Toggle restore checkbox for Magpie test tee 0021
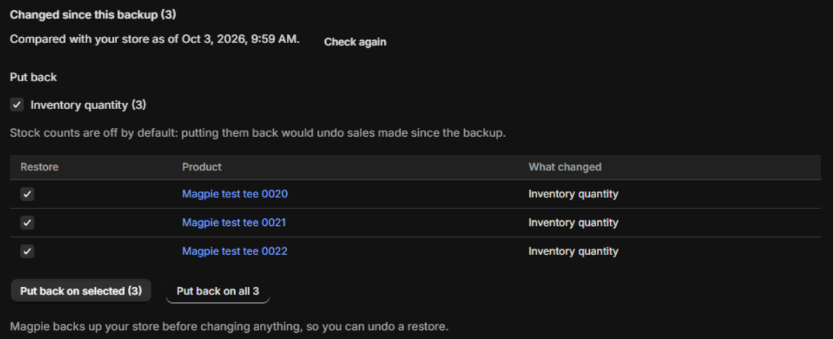This screenshot has height=339, width=833. [x=27, y=222]
